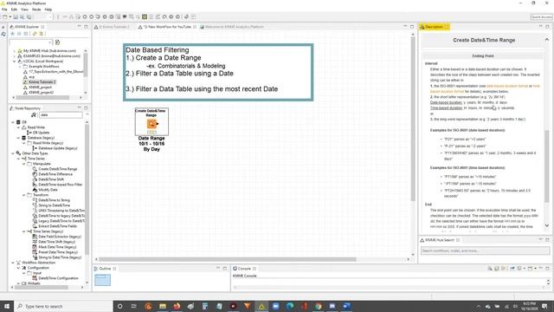Collapse the Time Series category
The height and width of the screenshot is (312, 554).
(x=18, y=159)
